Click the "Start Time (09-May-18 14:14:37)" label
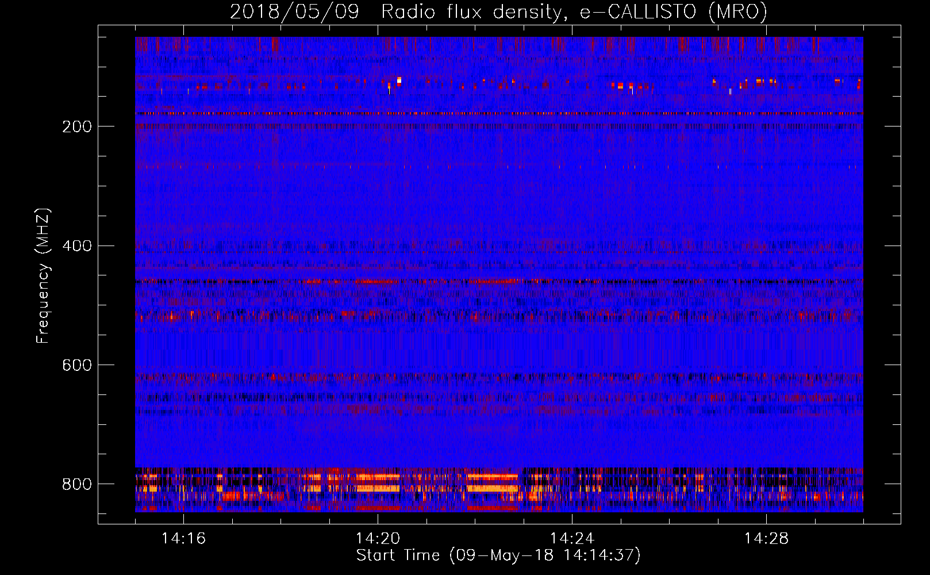 (x=498, y=555)
